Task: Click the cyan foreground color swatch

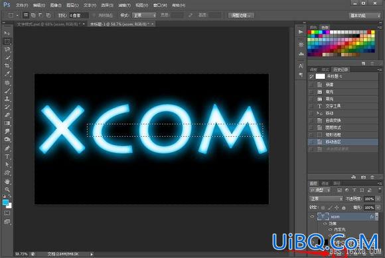Action: (5, 202)
